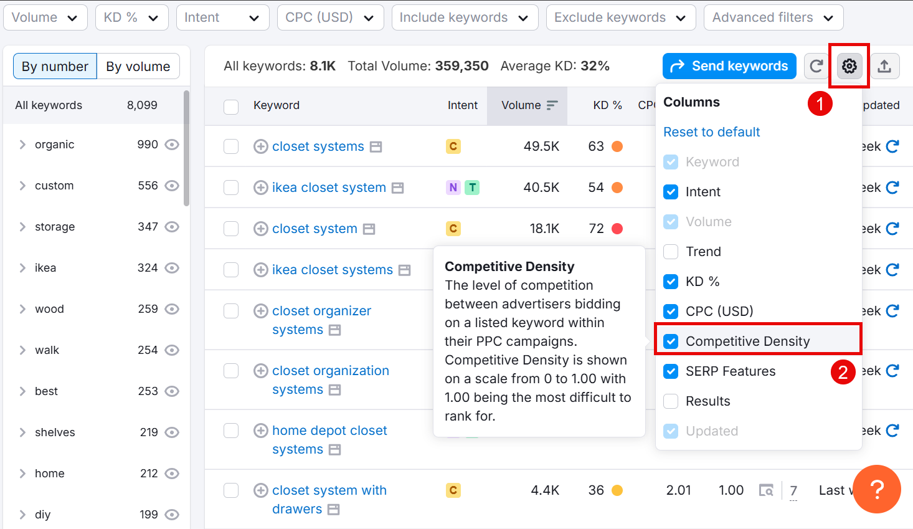Open SERP icon next to closet systems

click(x=376, y=147)
